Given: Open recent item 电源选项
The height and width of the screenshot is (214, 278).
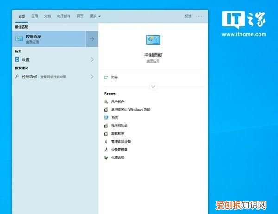Looking at the screenshot, I should click(x=118, y=157).
